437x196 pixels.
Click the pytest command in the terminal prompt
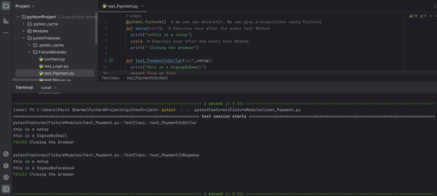point(168,110)
